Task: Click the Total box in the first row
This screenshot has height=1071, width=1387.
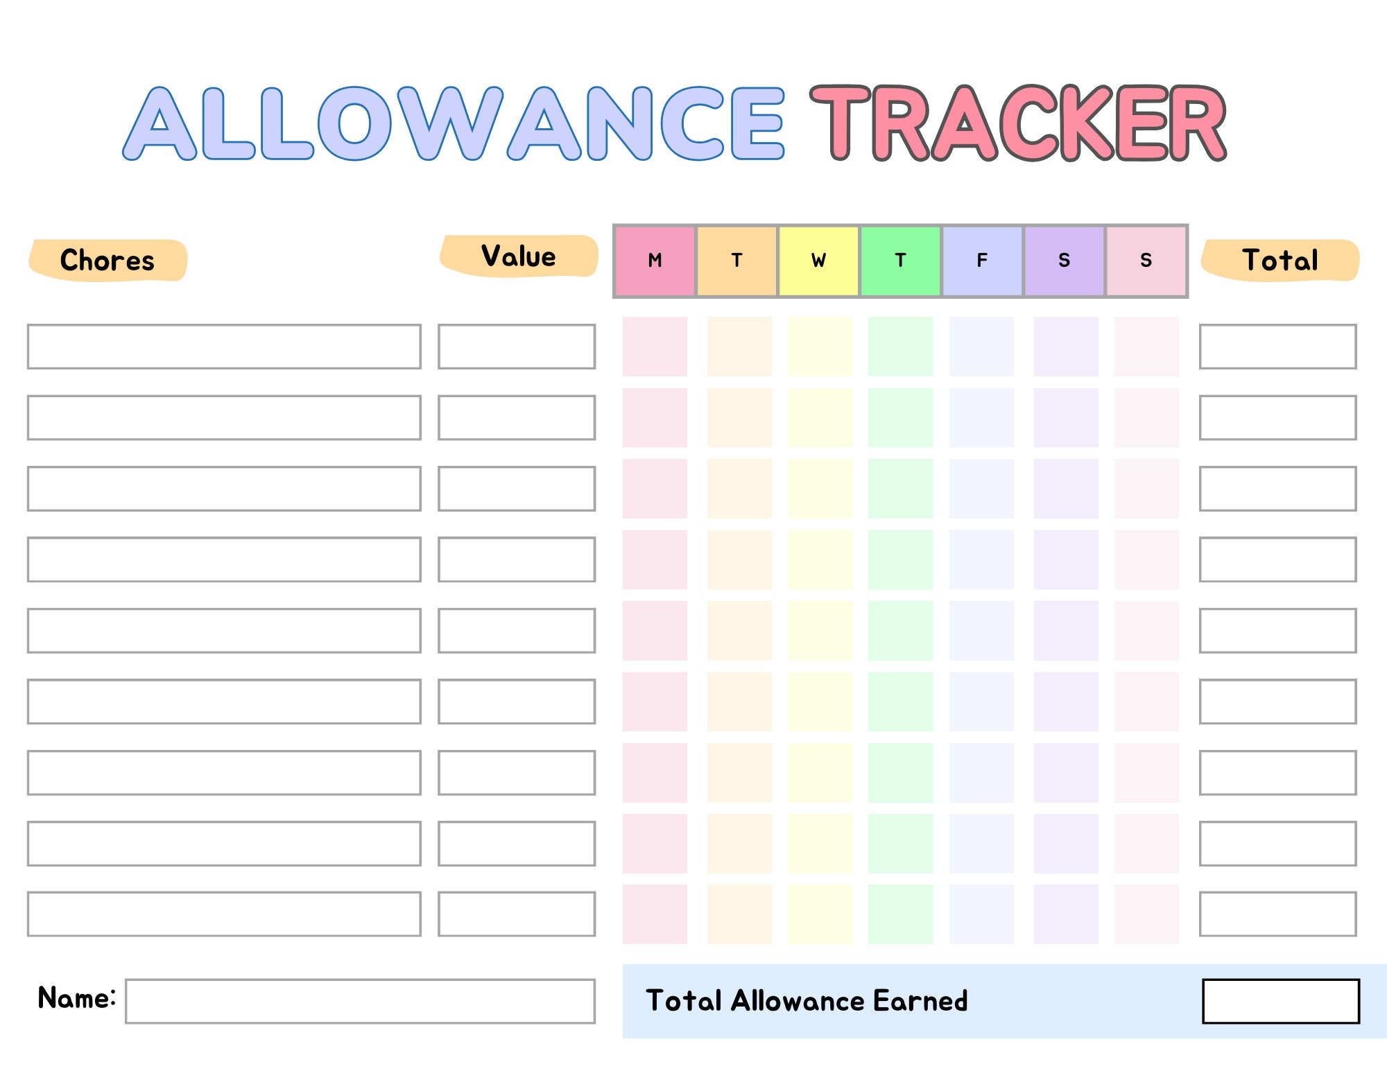Action: [1277, 347]
